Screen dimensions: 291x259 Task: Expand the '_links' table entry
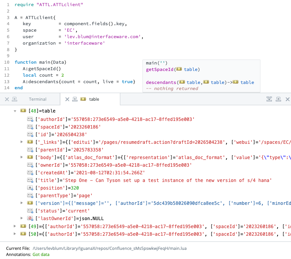(x=22, y=142)
